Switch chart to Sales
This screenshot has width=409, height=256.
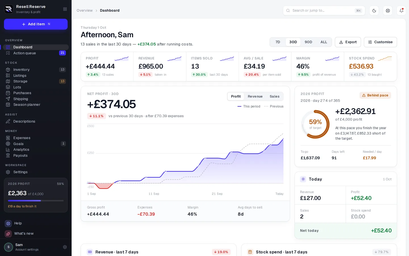[274, 96]
